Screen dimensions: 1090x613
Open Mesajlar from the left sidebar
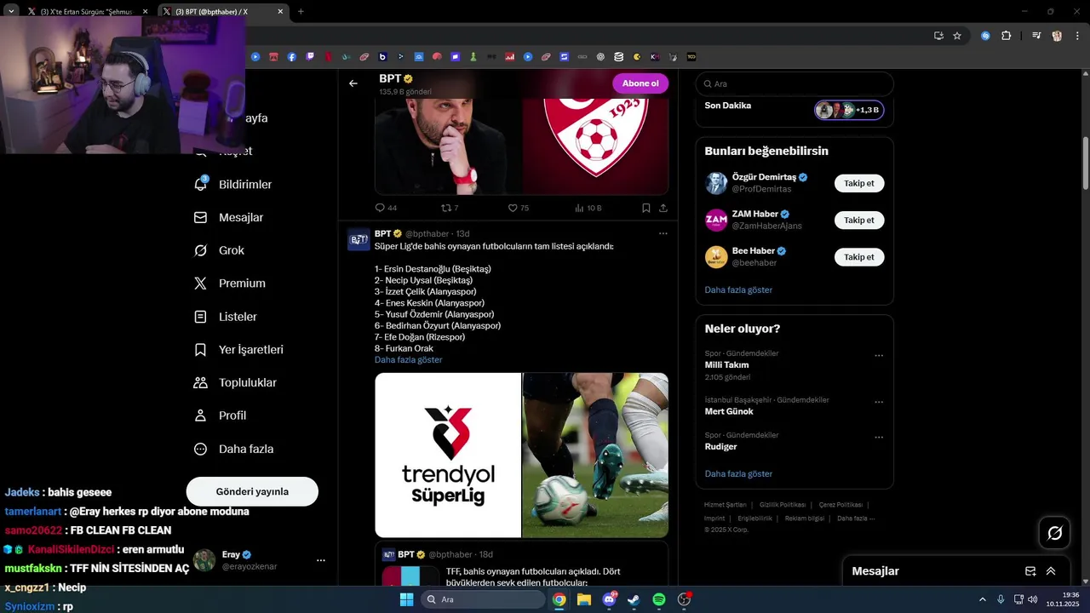(x=229, y=217)
